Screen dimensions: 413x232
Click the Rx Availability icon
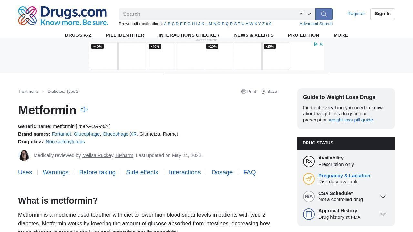(x=309, y=161)
